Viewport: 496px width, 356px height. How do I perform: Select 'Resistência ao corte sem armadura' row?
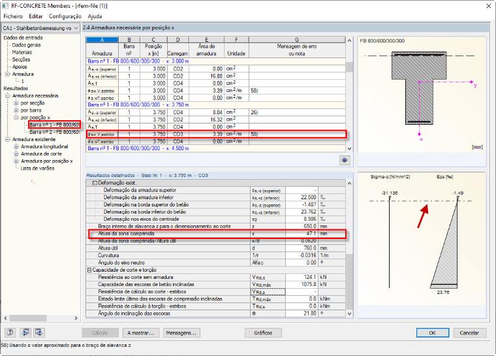click(215, 278)
